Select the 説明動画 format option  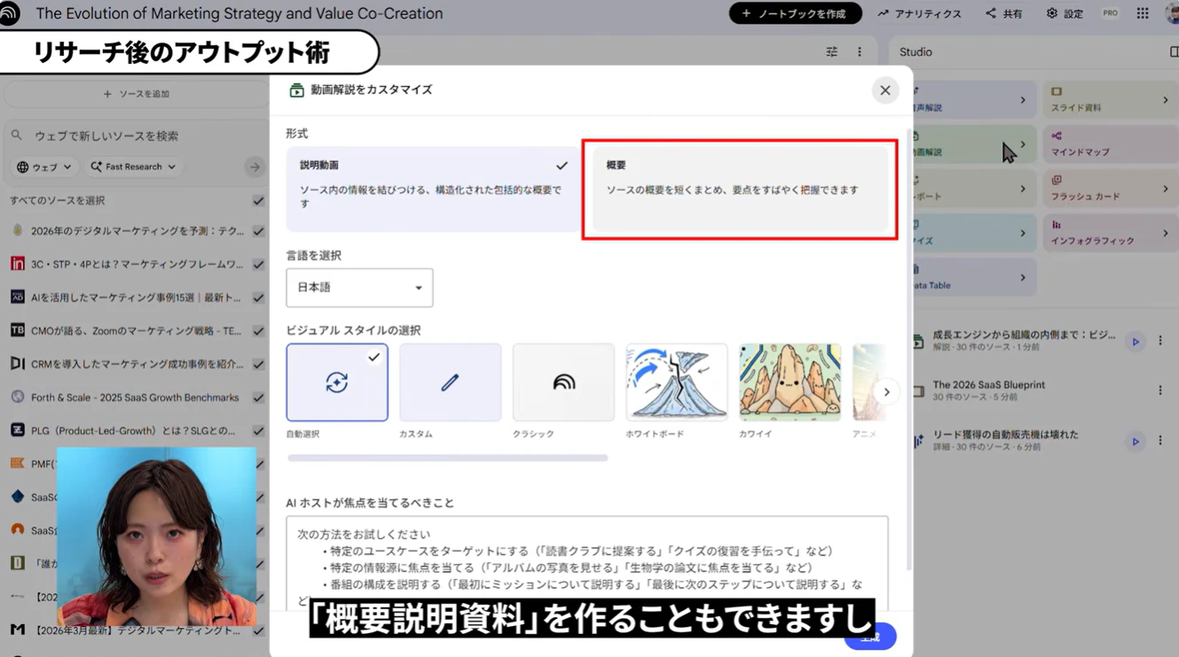coord(433,189)
